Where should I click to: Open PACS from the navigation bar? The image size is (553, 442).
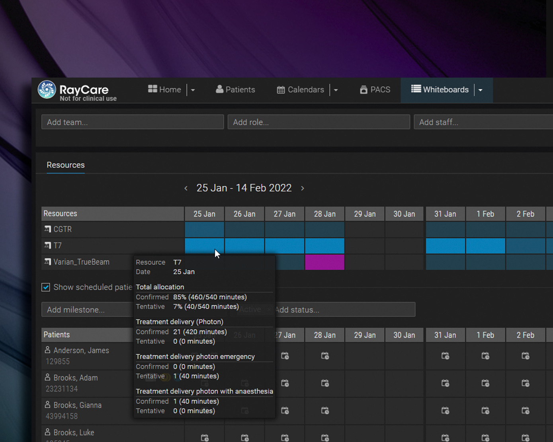pos(375,90)
